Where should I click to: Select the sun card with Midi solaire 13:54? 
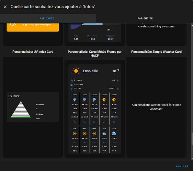[x=94, y=33]
